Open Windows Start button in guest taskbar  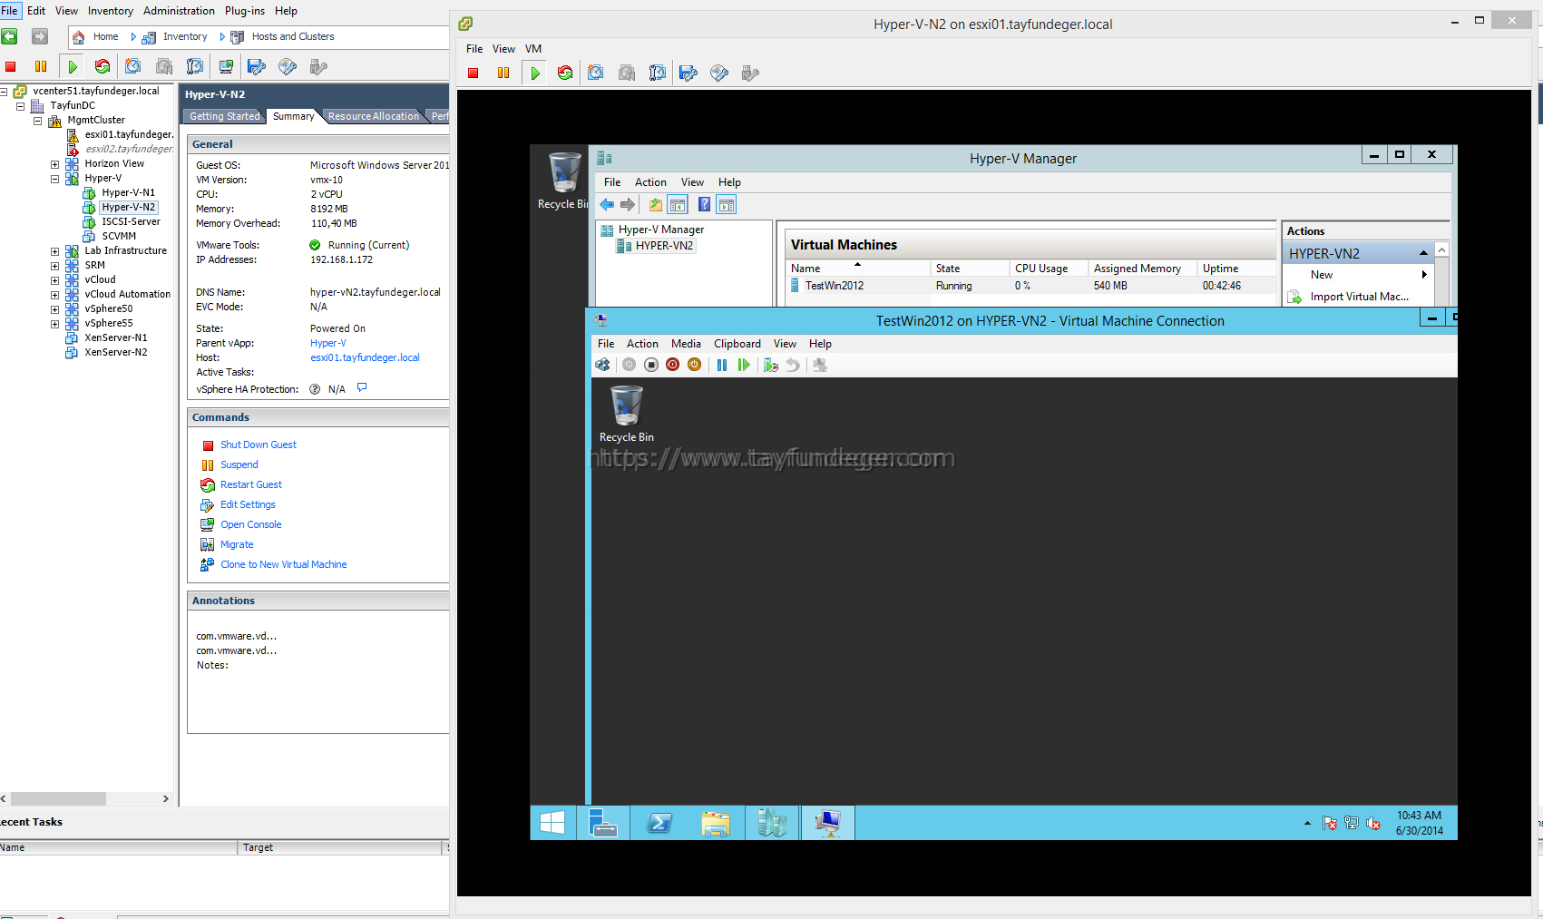pyautogui.click(x=552, y=823)
